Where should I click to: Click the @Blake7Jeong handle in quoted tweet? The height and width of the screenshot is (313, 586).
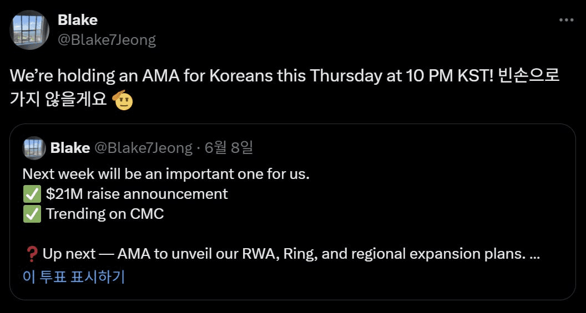[x=144, y=148]
